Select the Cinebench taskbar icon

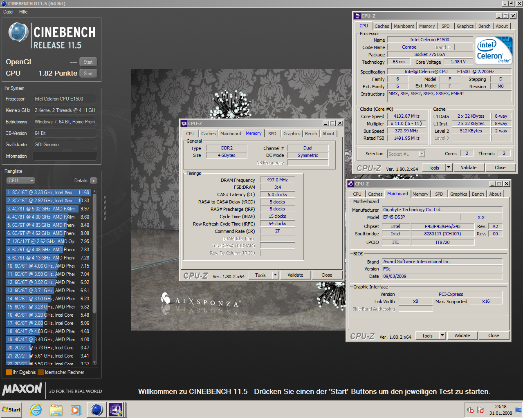[97, 409]
